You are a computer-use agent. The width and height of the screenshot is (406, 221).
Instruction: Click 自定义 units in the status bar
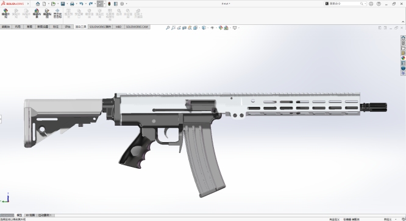point(388,219)
